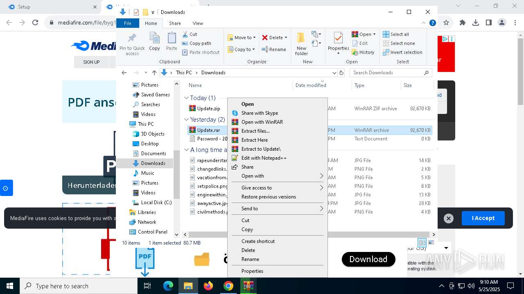Screen dimensions: 524x294
Task: Click the Cut scissors command
Action: [x=190, y=34]
